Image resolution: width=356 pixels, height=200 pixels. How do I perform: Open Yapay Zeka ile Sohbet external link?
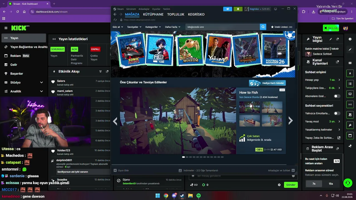point(323,138)
